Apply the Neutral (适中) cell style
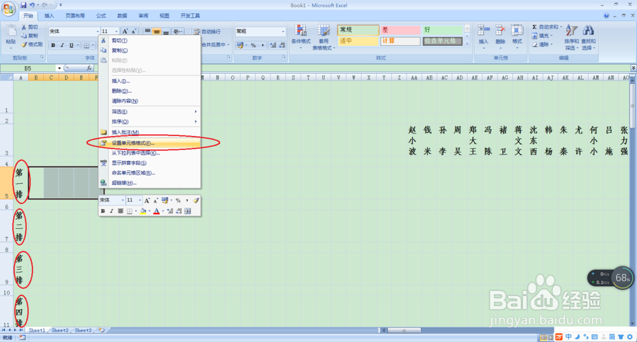637x342 pixels. point(357,41)
